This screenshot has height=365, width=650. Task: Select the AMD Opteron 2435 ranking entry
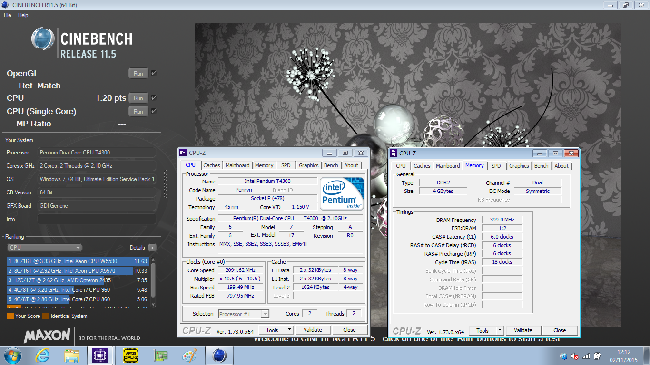click(x=78, y=280)
